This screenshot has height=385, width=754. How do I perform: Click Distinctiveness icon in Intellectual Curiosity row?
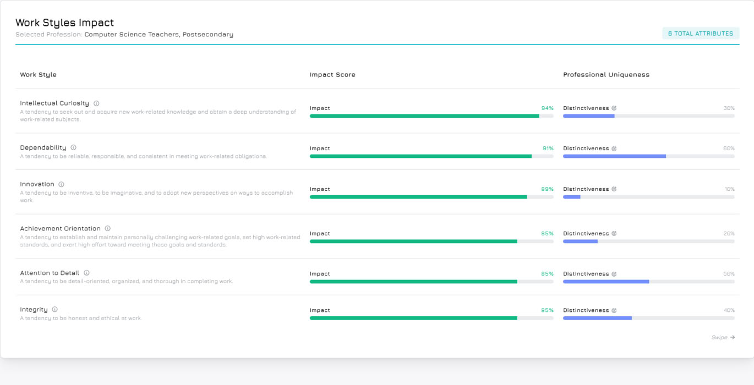click(614, 108)
